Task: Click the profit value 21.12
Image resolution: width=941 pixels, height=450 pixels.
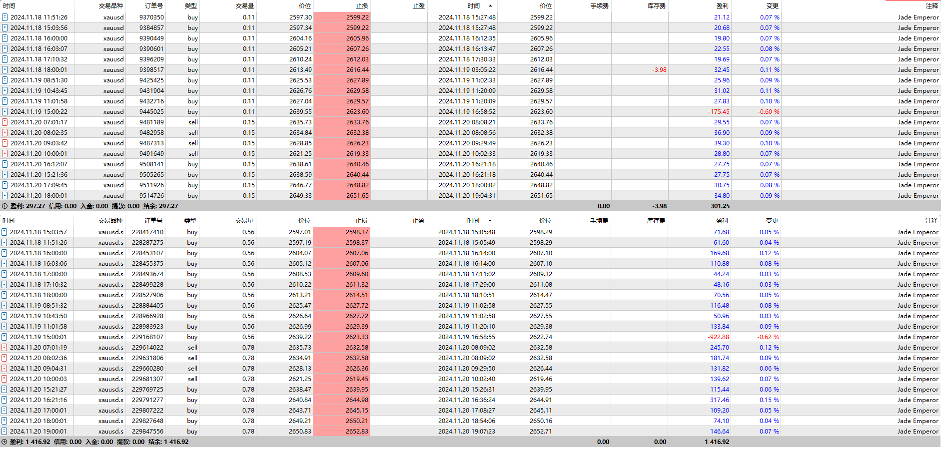Action: point(722,17)
